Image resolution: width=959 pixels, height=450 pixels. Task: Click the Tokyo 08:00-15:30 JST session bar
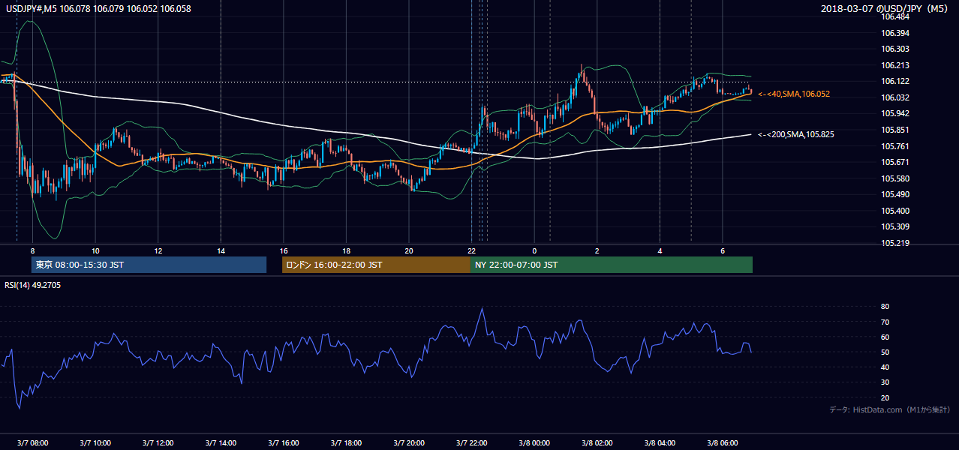(x=149, y=265)
